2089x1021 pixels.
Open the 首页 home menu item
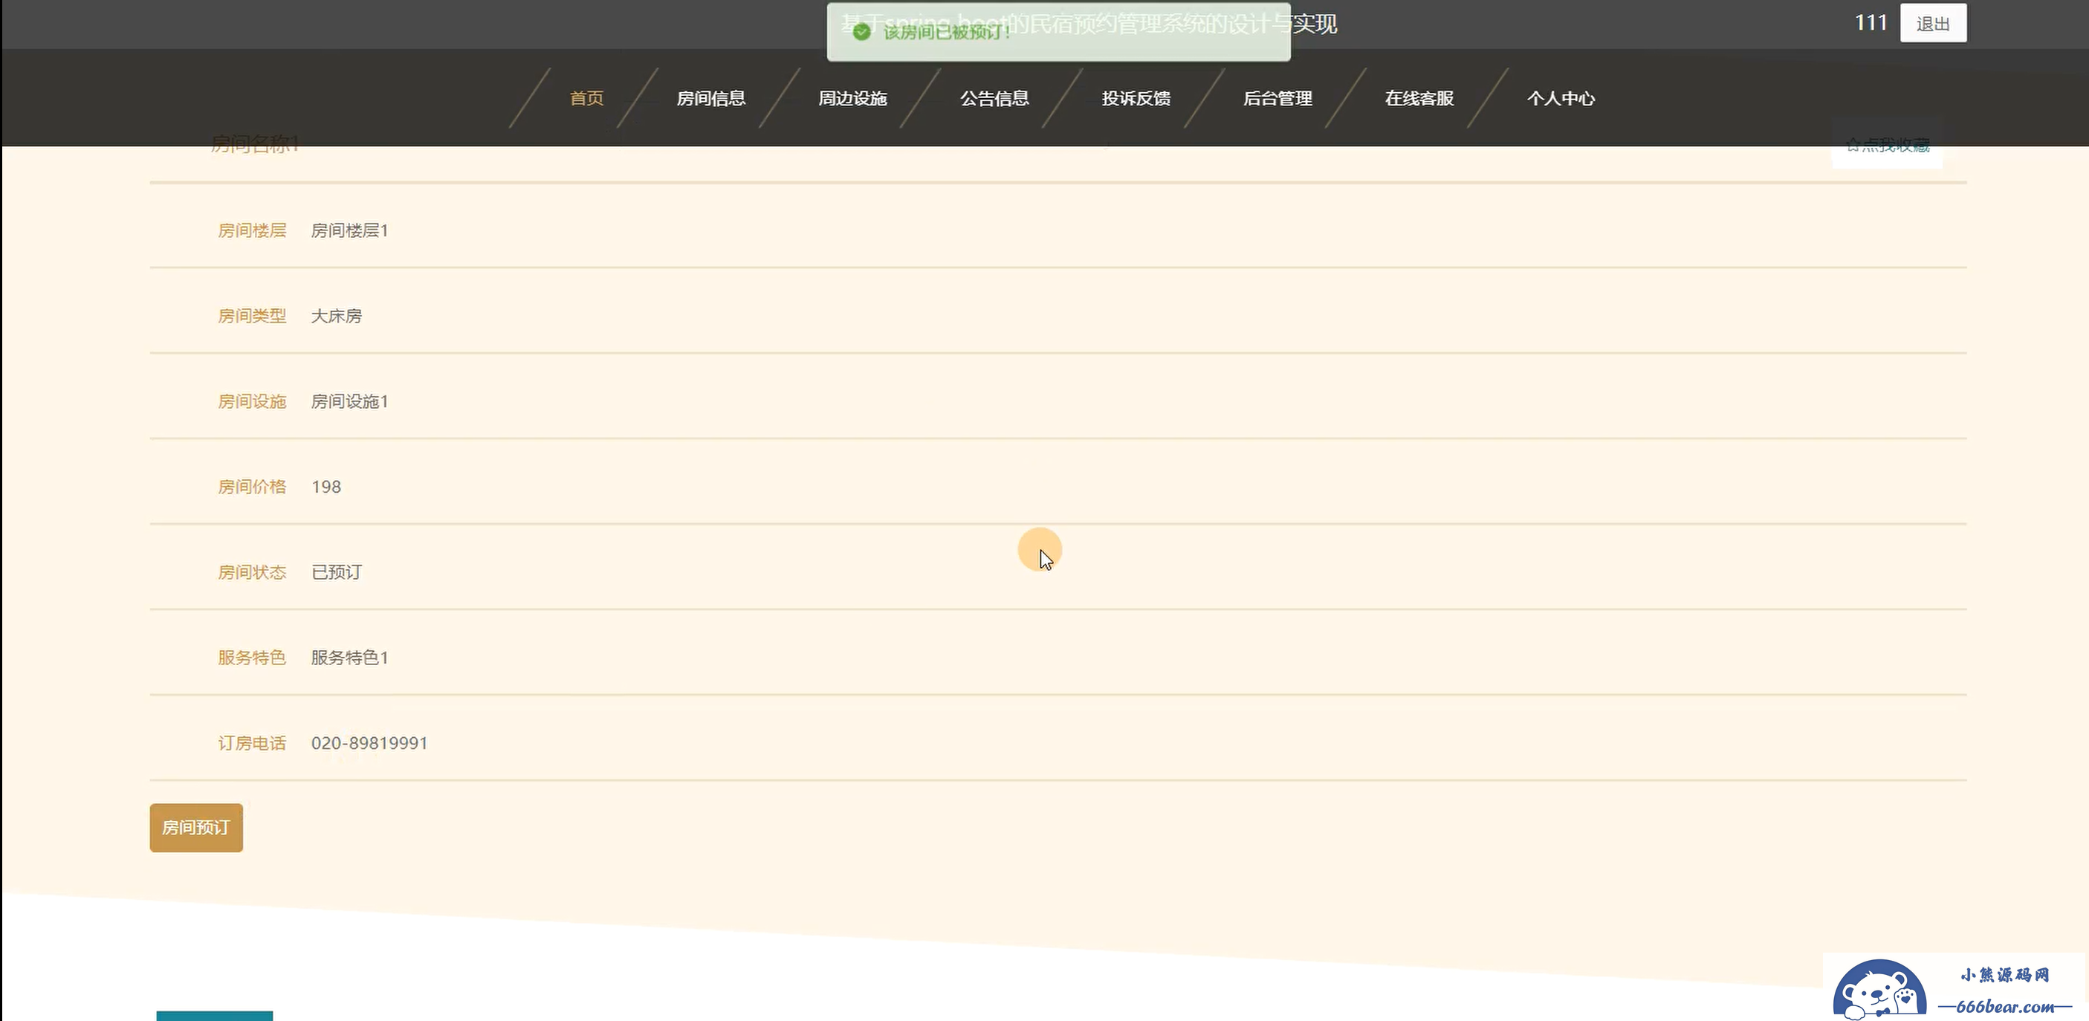coord(586,98)
